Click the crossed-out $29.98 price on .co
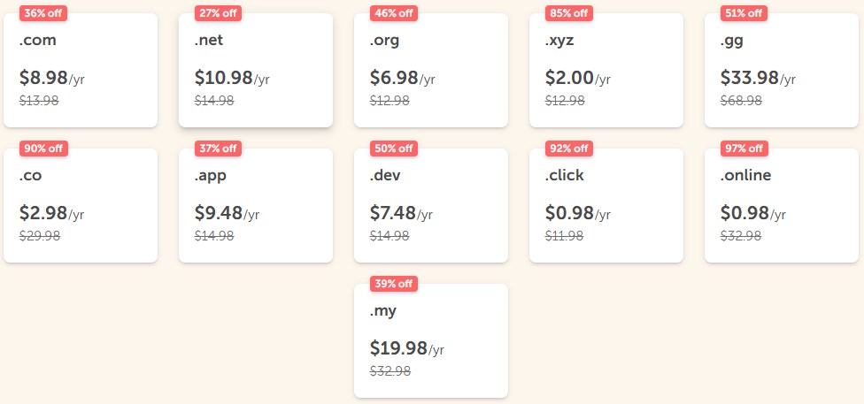 coord(39,235)
